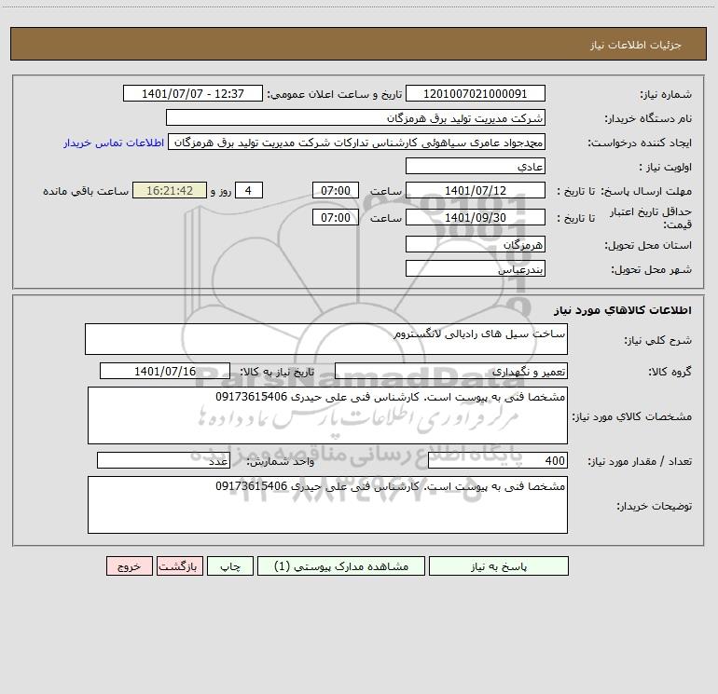Viewport: 718px width, 694px height.
Task: Click label 'شهر محل تحویل:'
Action: pyautogui.click(x=652, y=270)
